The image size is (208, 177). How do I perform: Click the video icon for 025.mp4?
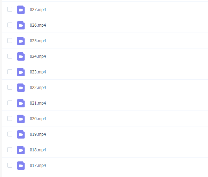click(21, 41)
